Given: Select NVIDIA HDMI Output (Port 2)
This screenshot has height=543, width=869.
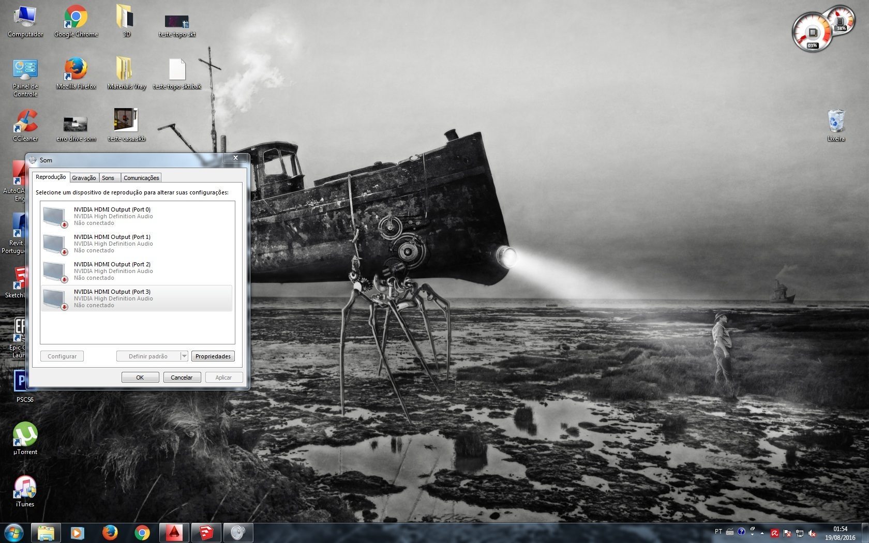Looking at the screenshot, I should tap(137, 271).
